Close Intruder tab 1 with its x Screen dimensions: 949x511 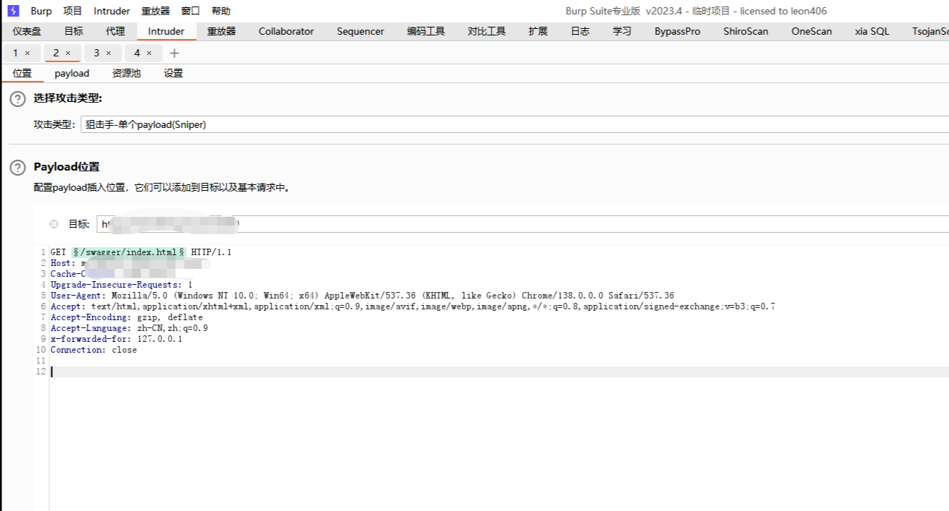pos(28,53)
